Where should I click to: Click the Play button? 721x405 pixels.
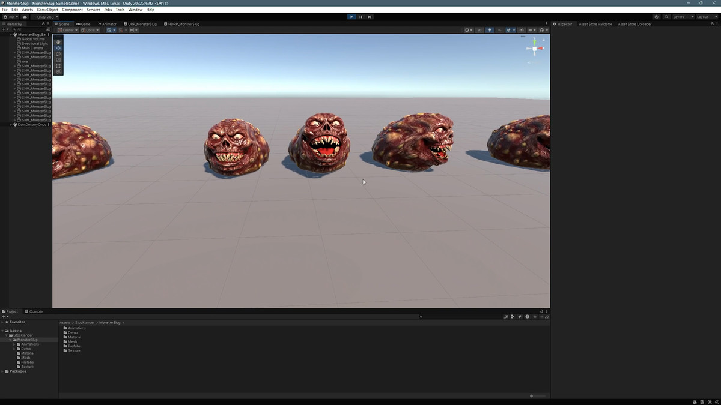(351, 17)
